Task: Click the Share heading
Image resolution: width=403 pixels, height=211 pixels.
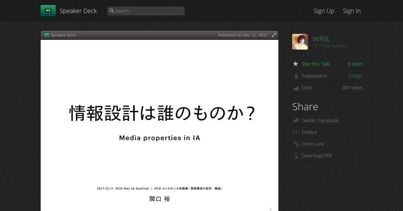Action: pyautogui.click(x=305, y=107)
